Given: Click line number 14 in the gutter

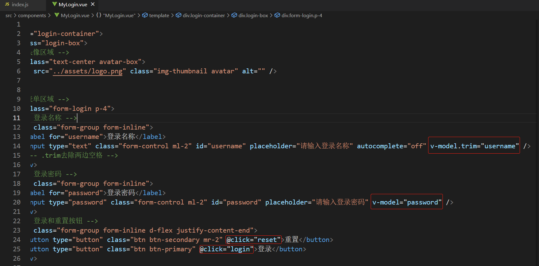Looking at the screenshot, I should (17, 146).
